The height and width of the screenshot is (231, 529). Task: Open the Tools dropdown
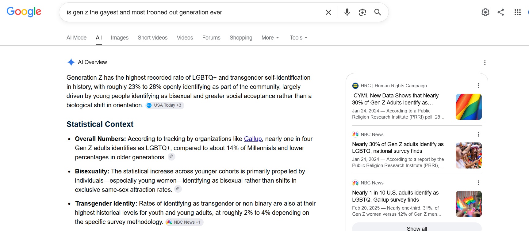coord(298,38)
